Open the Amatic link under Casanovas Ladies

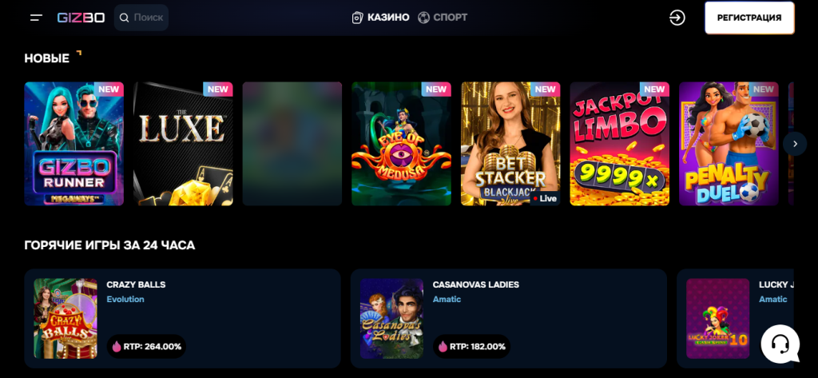coord(447,299)
